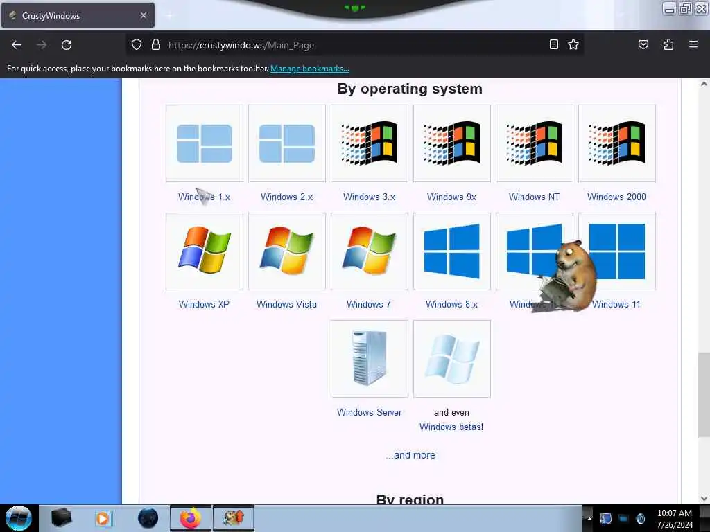Open the Firefox hamburger menu
The height and width of the screenshot is (532, 710).
tap(693, 44)
